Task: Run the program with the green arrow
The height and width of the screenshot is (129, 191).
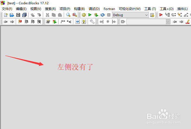Action: pos(90,15)
